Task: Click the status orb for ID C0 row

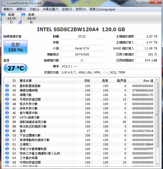Action: coord(7,135)
